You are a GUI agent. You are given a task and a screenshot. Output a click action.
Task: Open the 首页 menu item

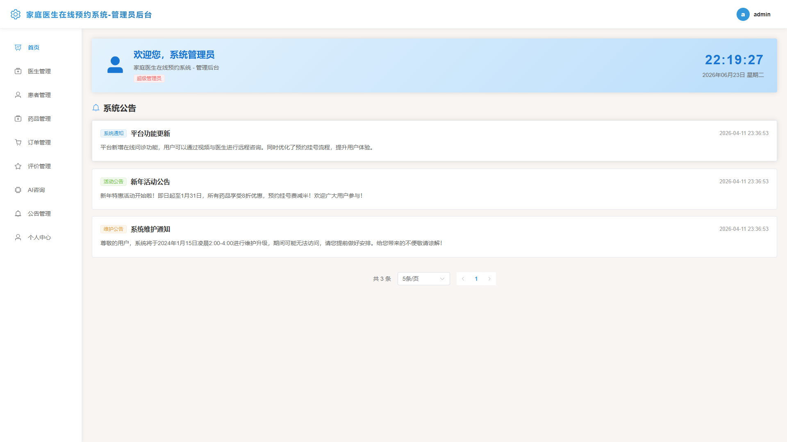pos(41,47)
